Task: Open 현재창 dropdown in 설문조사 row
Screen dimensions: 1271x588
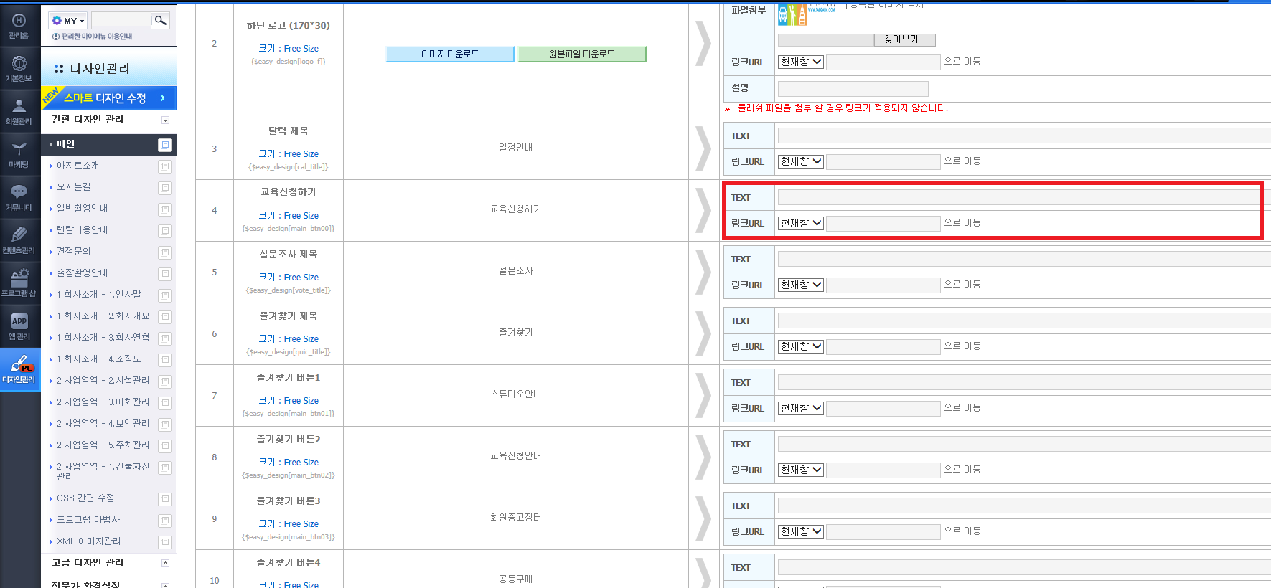Action: tap(801, 285)
